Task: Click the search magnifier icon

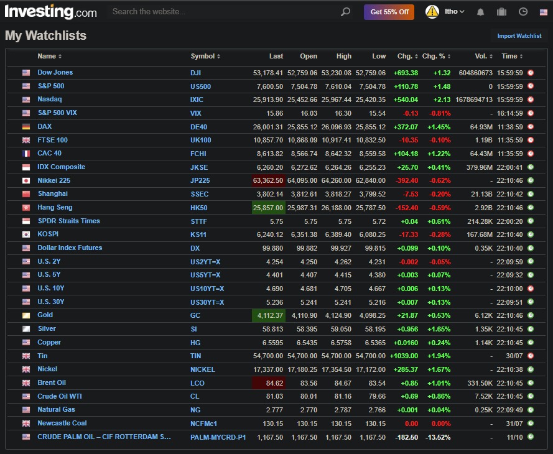Action: coord(345,12)
